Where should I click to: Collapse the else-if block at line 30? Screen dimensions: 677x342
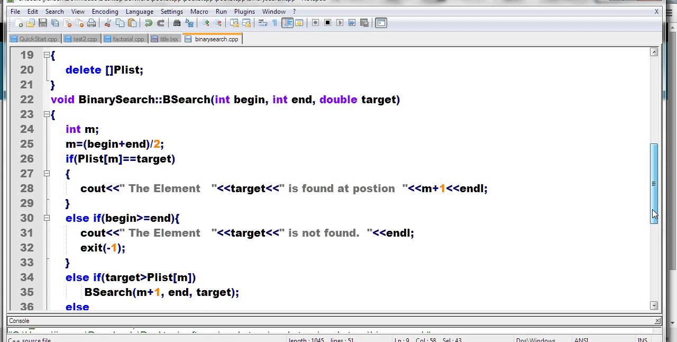pyautogui.click(x=47, y=218)
